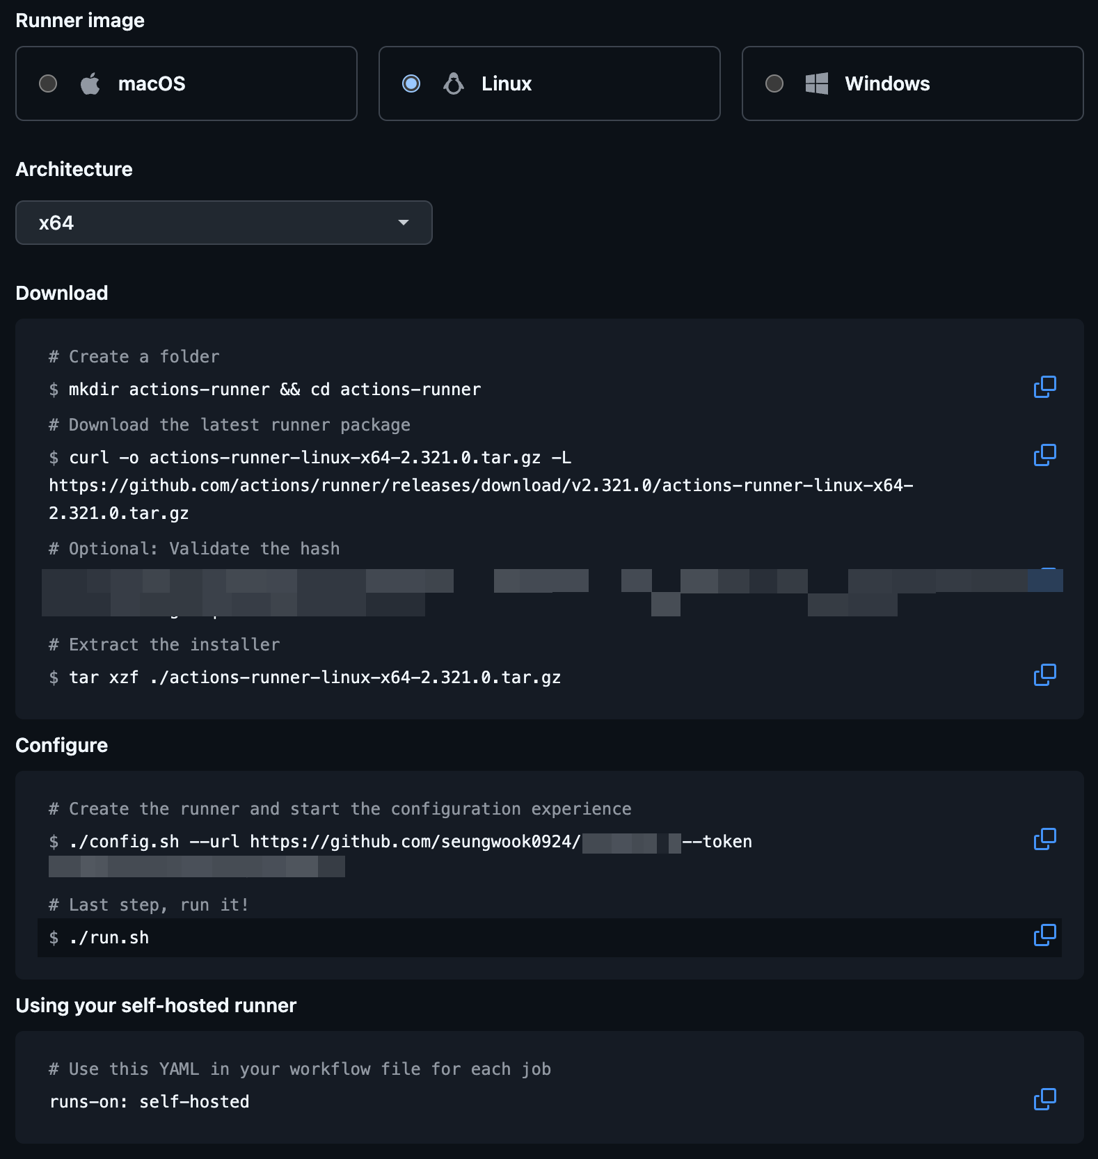This screenshot has height=1159, width=1098.
Task: Copy the tar xzf extract command
Action: tap(1044, 675)
